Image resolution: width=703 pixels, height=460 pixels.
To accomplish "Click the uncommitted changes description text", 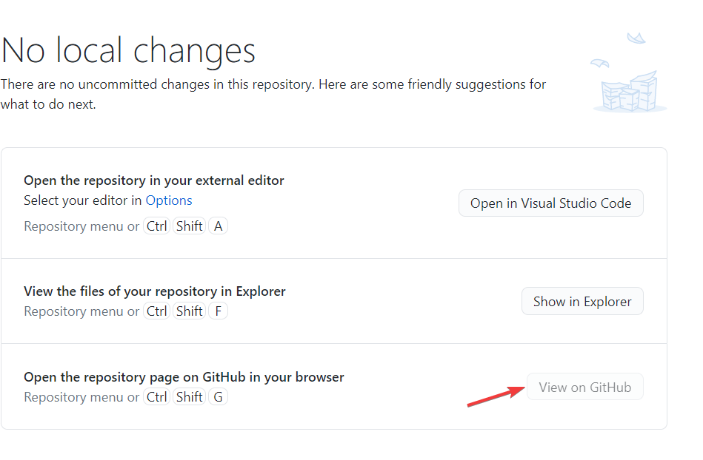I will point(273,94).
